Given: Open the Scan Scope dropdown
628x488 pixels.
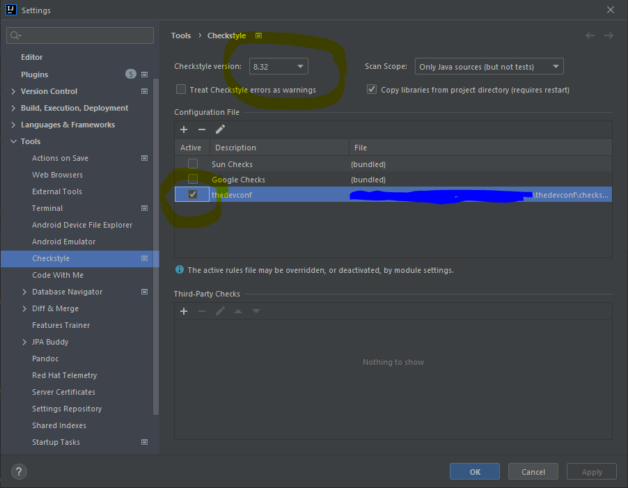Looking at the screenshot, I should (x=489, y=66).
